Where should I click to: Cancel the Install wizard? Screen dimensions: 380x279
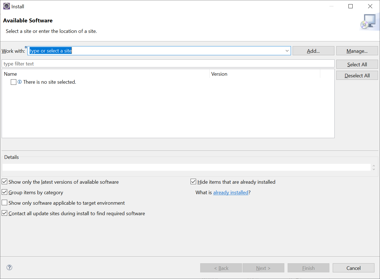[353, 268]
